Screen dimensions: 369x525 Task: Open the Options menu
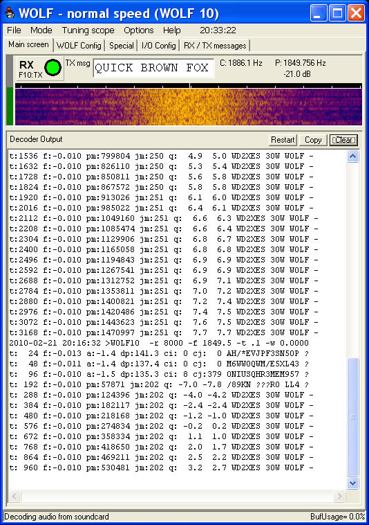[139, 30]
